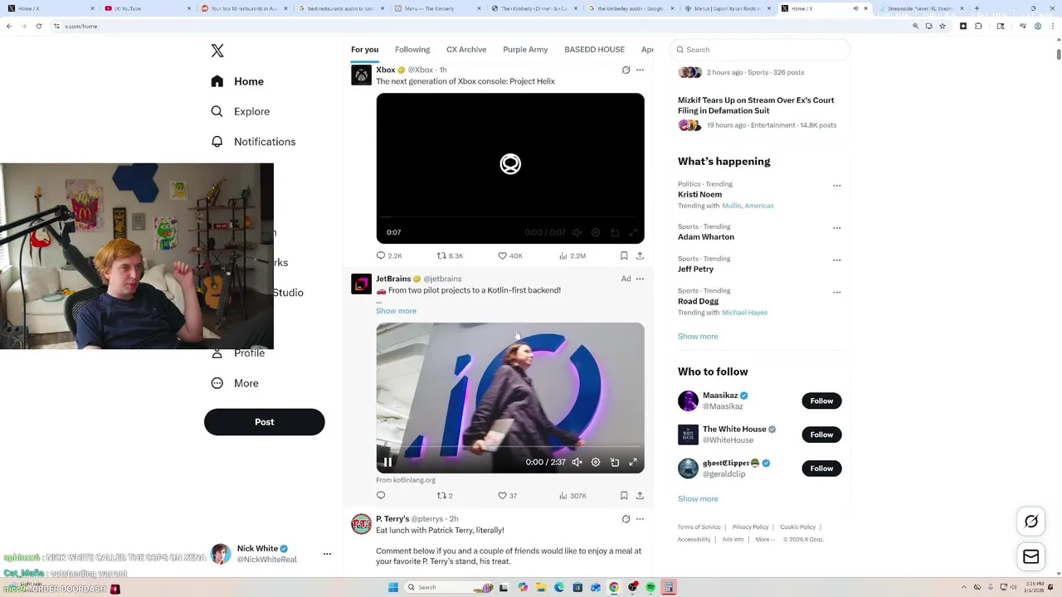Click the X logo in the sidebar
1062x597 pixels.
pyautogui.click(x=217, y=51)
